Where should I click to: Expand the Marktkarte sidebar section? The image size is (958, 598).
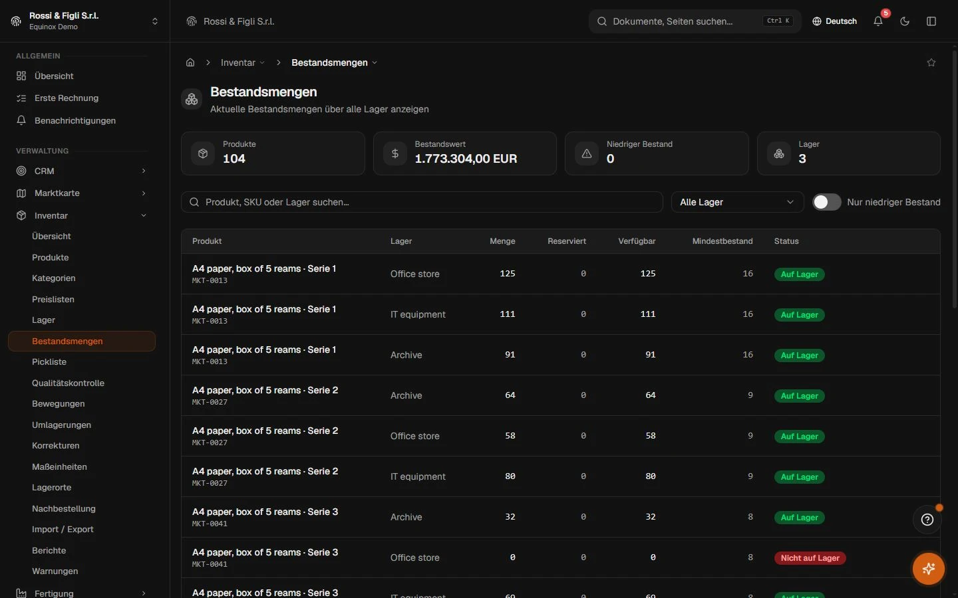tap(82, 193)
